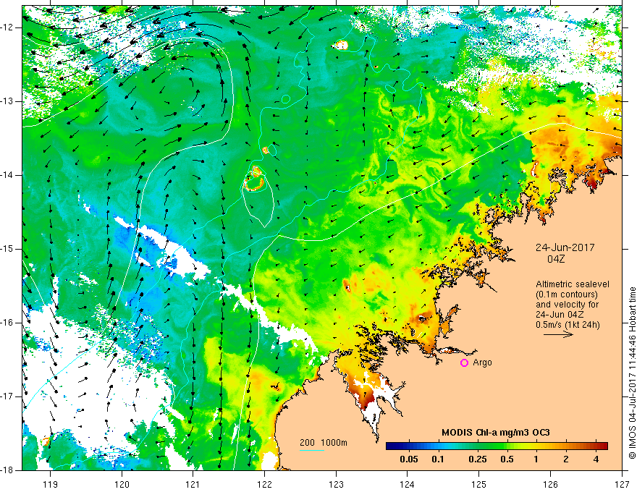
Task: Click the '122' longitude axis label
Action: coord(264,484)
